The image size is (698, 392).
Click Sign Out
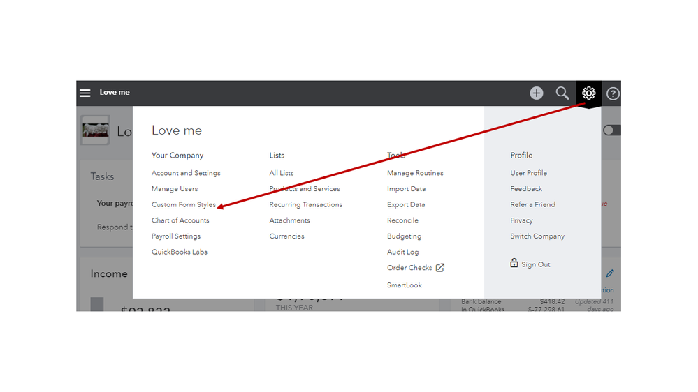pyautogui.click(x=535, y=264)
